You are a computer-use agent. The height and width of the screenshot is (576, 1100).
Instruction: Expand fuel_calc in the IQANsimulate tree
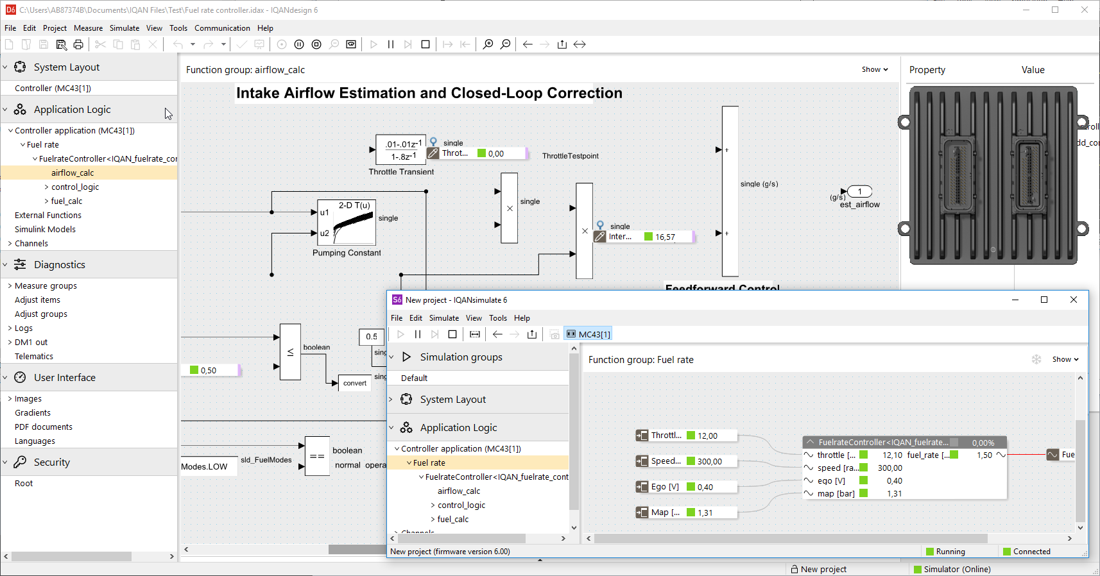[433, 520]
